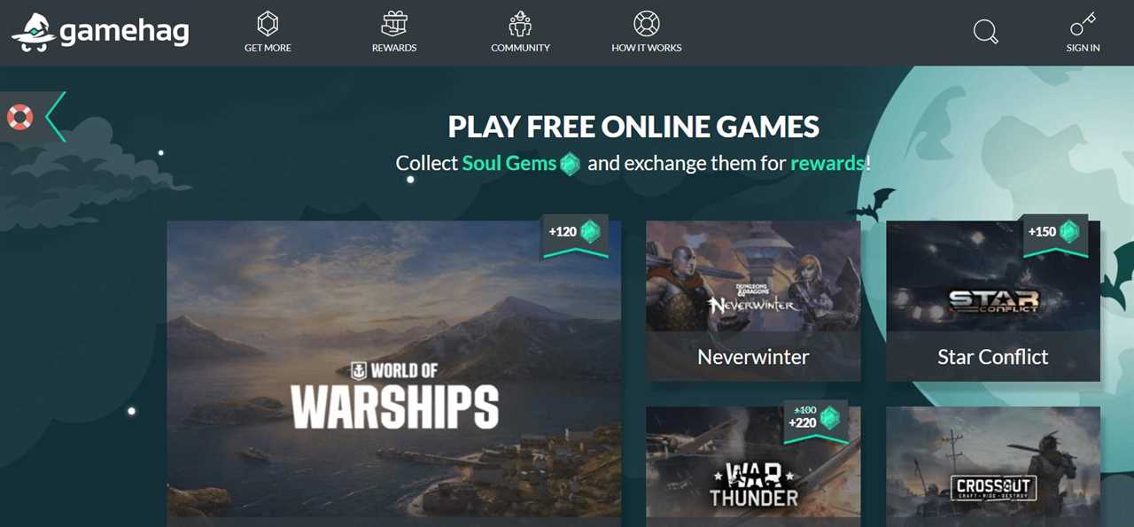Click the gamehag witch hat logo
Viewport: 1134px width, 527px height.
click(x=34, y=32)
